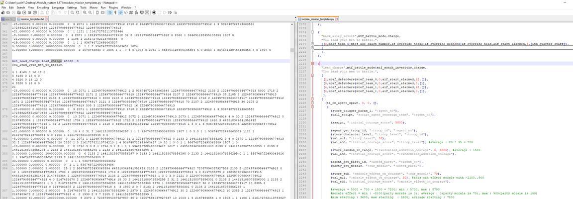Open the Settings menu
The image size is (573, 199).
(x=72, y=7)
